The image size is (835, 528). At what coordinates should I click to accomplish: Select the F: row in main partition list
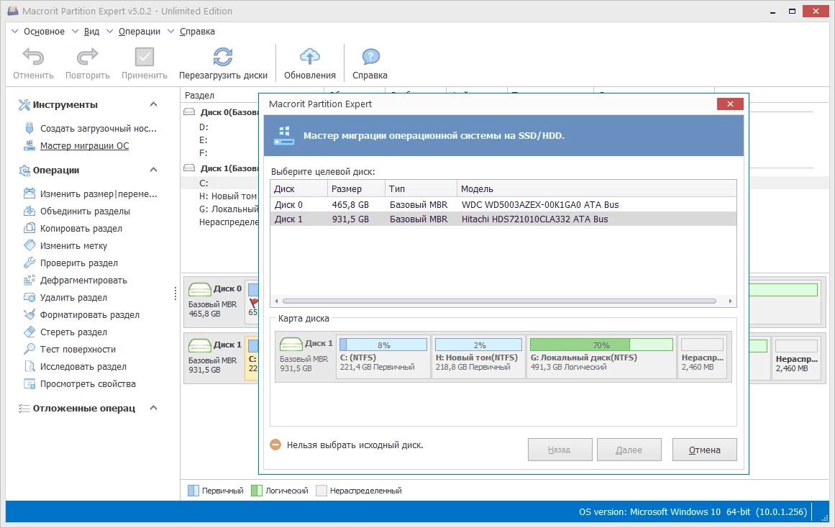point(204,153)
